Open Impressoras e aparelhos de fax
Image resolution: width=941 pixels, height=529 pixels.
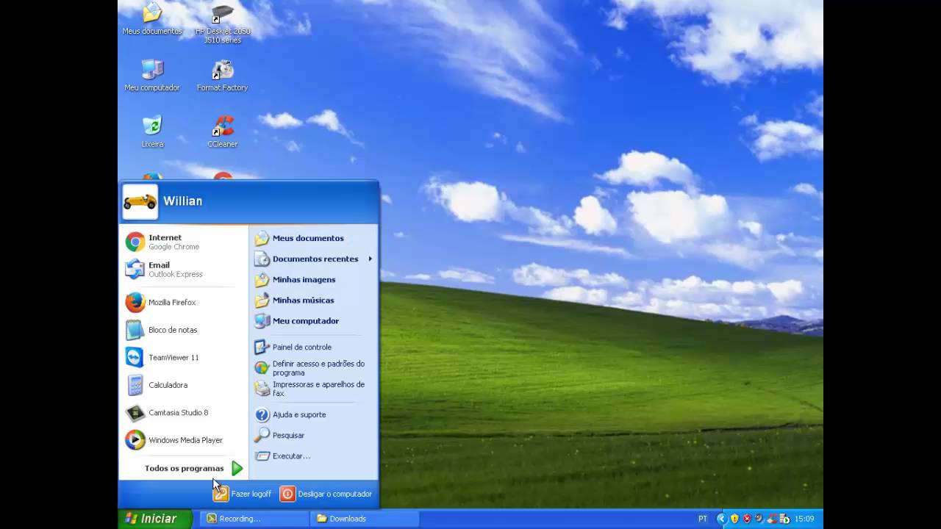tap(313, 388)
